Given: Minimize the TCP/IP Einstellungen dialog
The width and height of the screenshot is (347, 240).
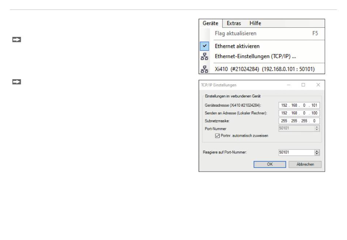Looking at the screenshot, I should click(x=289, y=85).
